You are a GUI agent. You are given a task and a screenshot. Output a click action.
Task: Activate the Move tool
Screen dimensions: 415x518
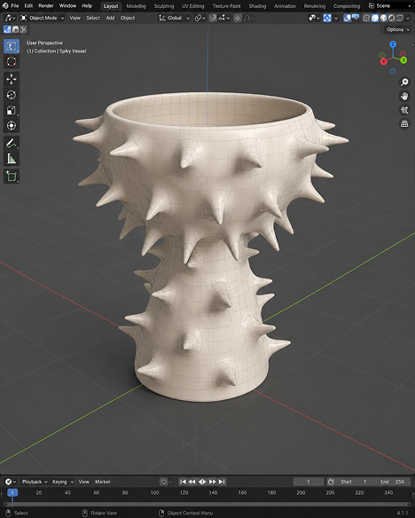(12, 79)
